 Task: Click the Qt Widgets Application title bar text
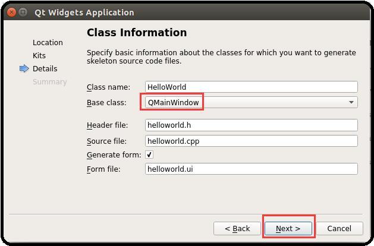pos(84,12)
